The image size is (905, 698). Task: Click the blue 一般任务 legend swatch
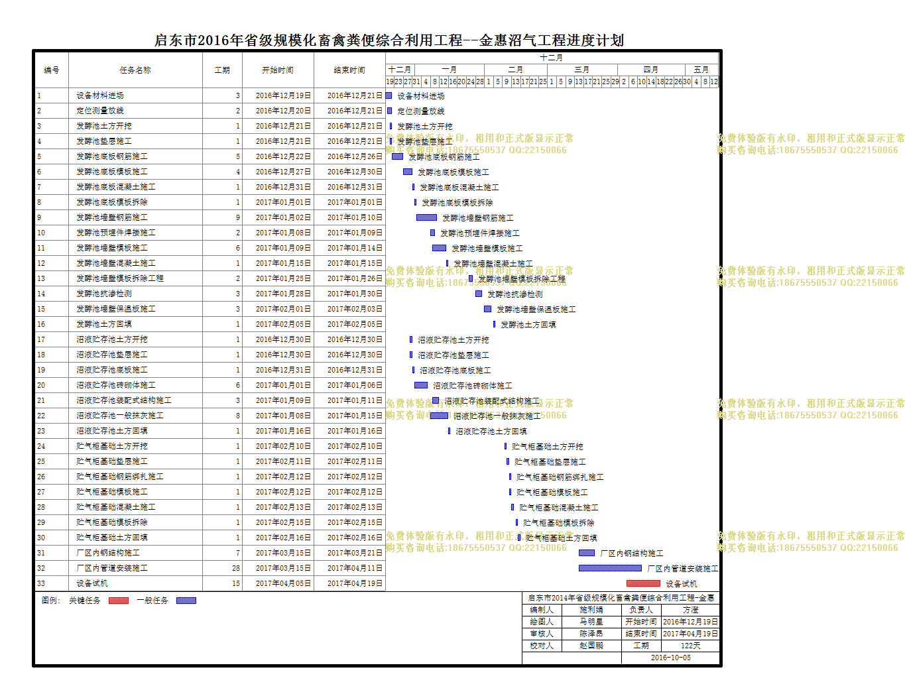pyautogui.click(x=186, y=601)
